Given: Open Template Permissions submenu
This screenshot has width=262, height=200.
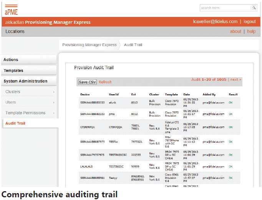Looking at the screenshot, I should coord(25,113).
